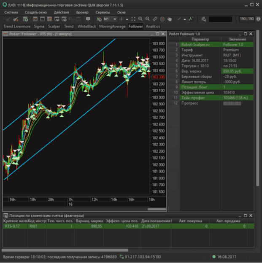The height and width of the screenshot is (263, 262).
Task: Zoom in the chart
Action: coord(140,19)
